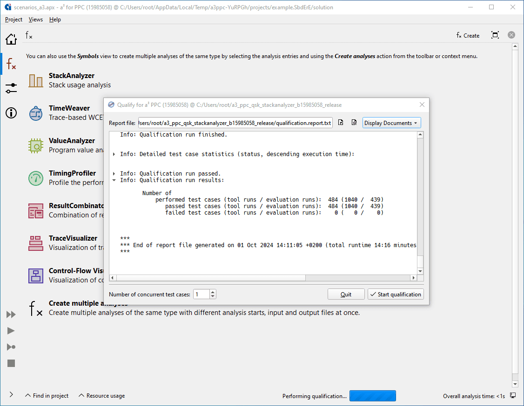Expand Find in project panel
The image size is (524, 406).
(x=47, y=396)
